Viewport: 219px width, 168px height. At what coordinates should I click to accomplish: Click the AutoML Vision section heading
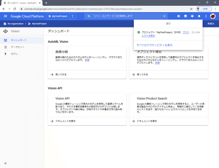58,42
